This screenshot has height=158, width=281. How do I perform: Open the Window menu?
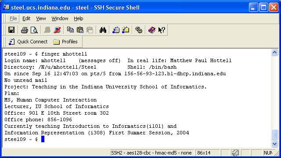[x=60, y=18]
